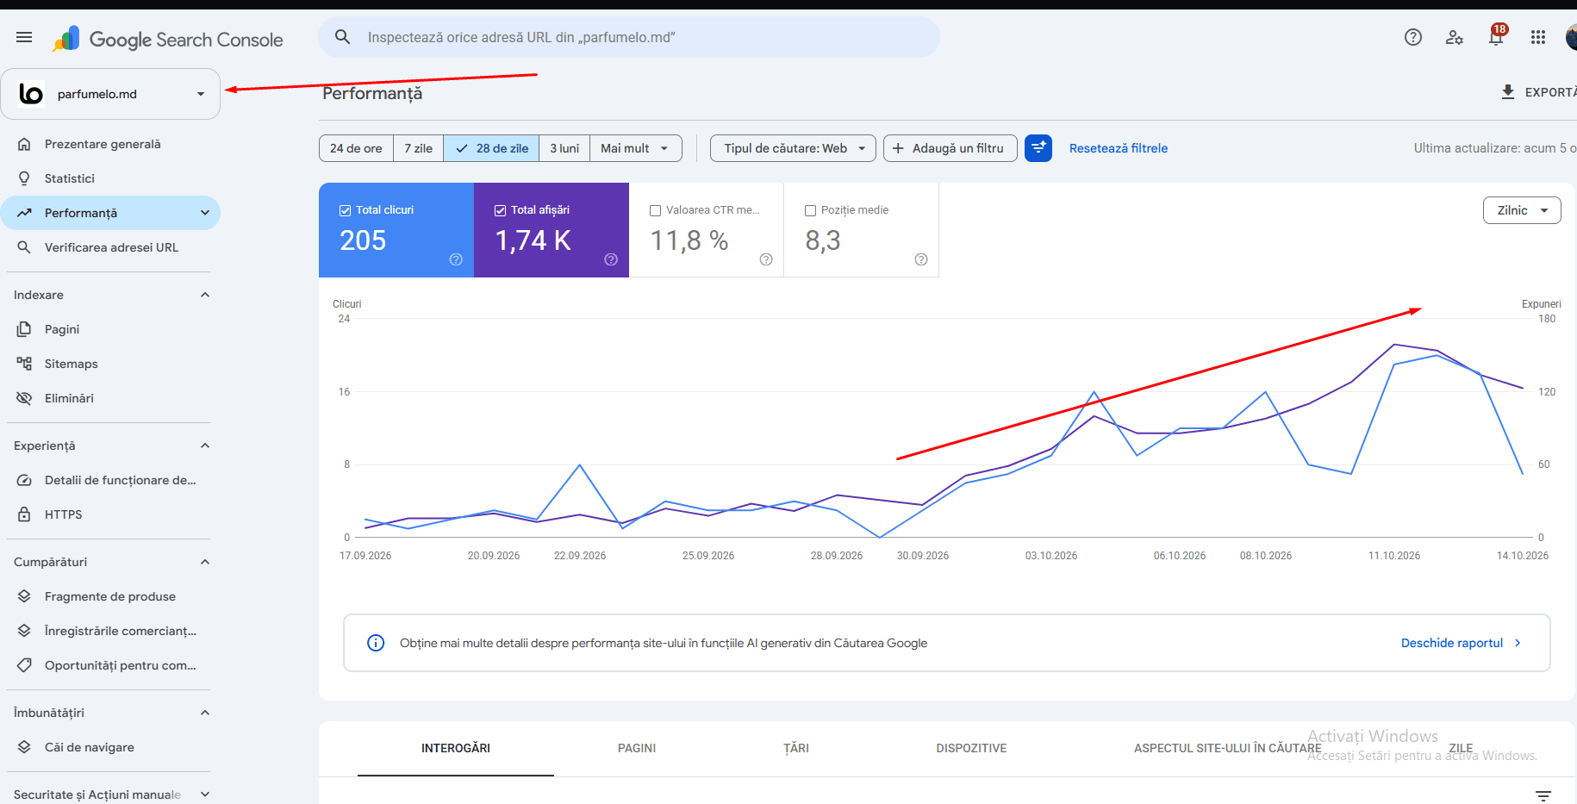Select the 24 de ore range
This screenshot has width=1577, height=804.
pyautogui.click(x=356, y=148)
